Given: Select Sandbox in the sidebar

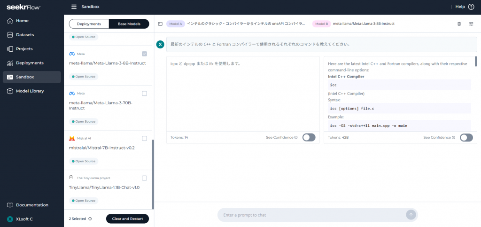Looking at the screenshot, I should pyautogui.click(x=32, y=77).
